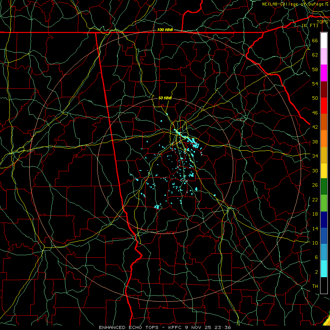Click legend value '6'
Viewport: 330px width, 330px height.
(x=316, y=257)
